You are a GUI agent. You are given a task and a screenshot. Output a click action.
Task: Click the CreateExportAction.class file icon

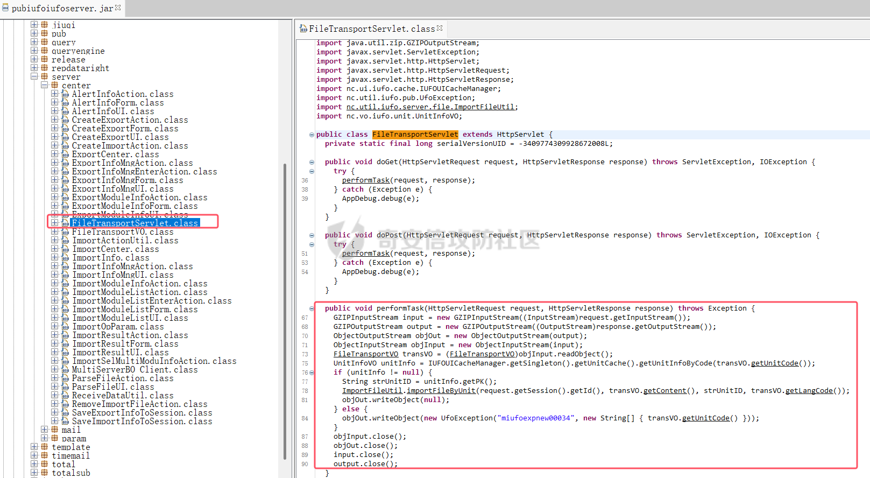[x=65, y=120]
